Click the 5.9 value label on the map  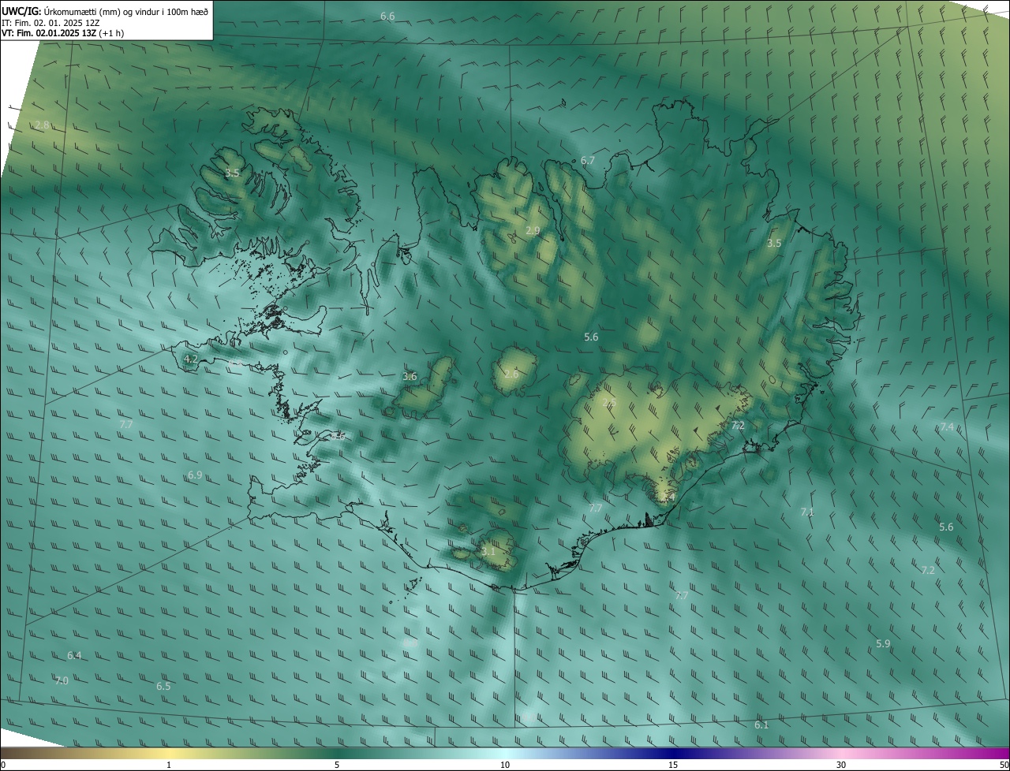[x=883, y=643]
